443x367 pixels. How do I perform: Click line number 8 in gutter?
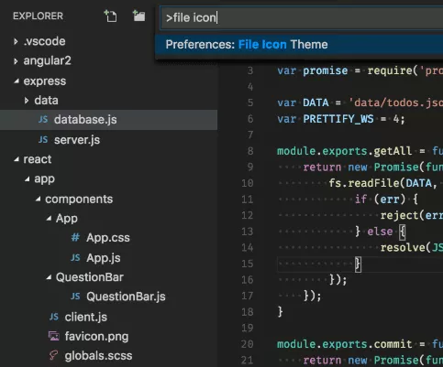click(x=250, y=151)
